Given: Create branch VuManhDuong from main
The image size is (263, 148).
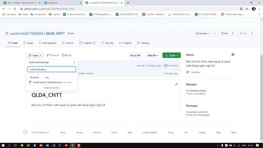Looking at the screenshot, I should tap(51, 82).
